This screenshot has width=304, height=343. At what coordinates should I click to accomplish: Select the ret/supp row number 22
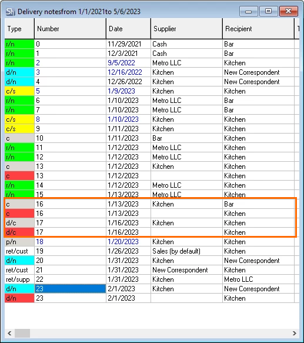pyautogui.click(x=149, y=279)
